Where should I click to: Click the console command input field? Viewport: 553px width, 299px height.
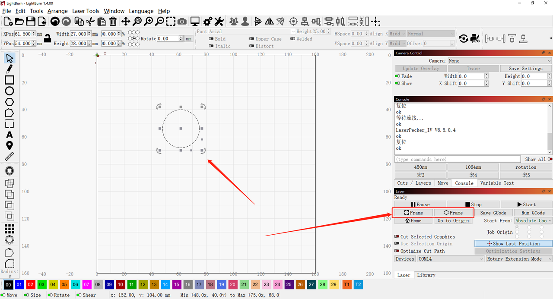coord(458,159)
